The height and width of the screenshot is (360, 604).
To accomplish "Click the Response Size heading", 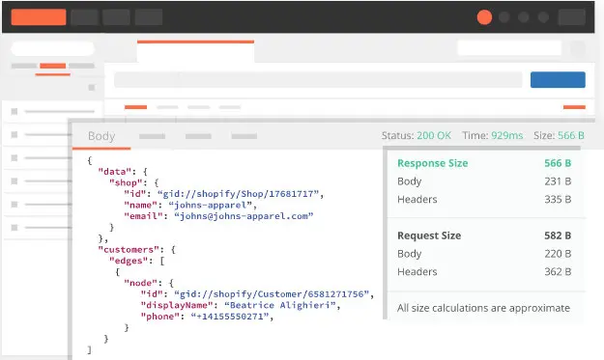I will click(x=433, y=163).
